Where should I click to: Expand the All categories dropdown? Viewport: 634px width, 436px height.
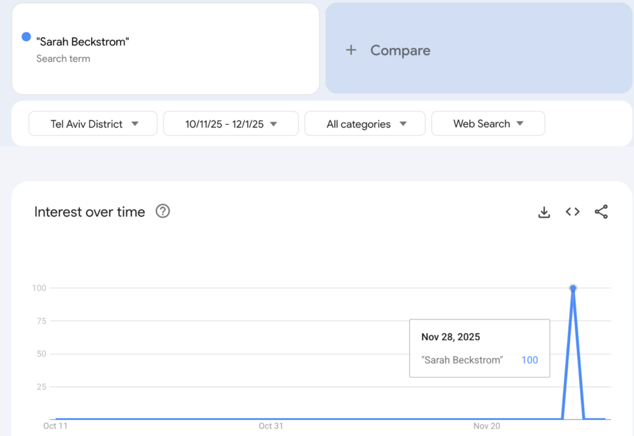365,124
